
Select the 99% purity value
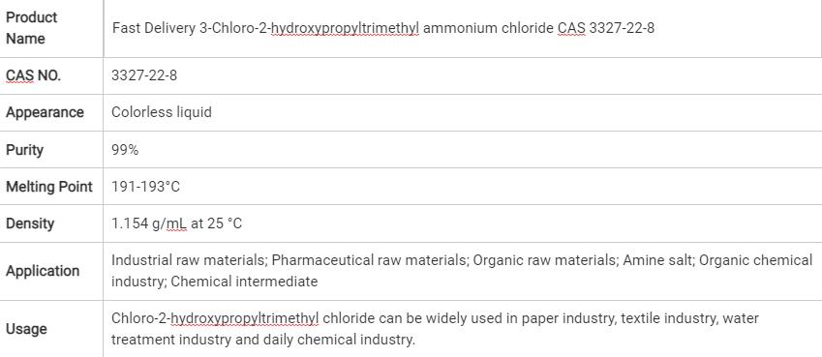click(x=125, y=150)
